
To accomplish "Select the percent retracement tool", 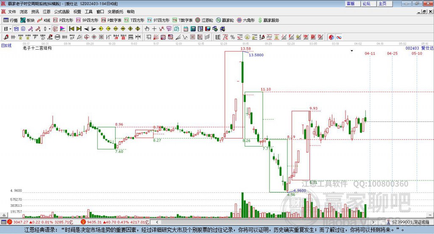I will [x=233, y=37].
